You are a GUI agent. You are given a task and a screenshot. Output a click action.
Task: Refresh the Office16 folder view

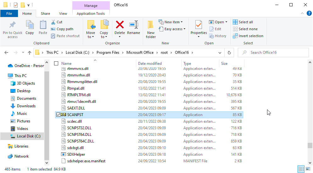(229, 53)
